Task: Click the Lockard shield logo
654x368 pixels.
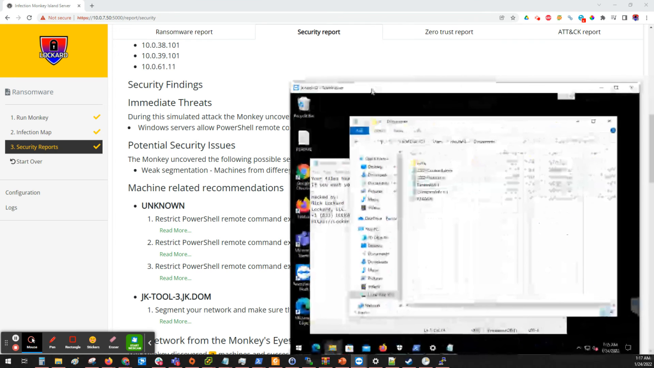Action: pyautogui.click(x=53, y=50)
